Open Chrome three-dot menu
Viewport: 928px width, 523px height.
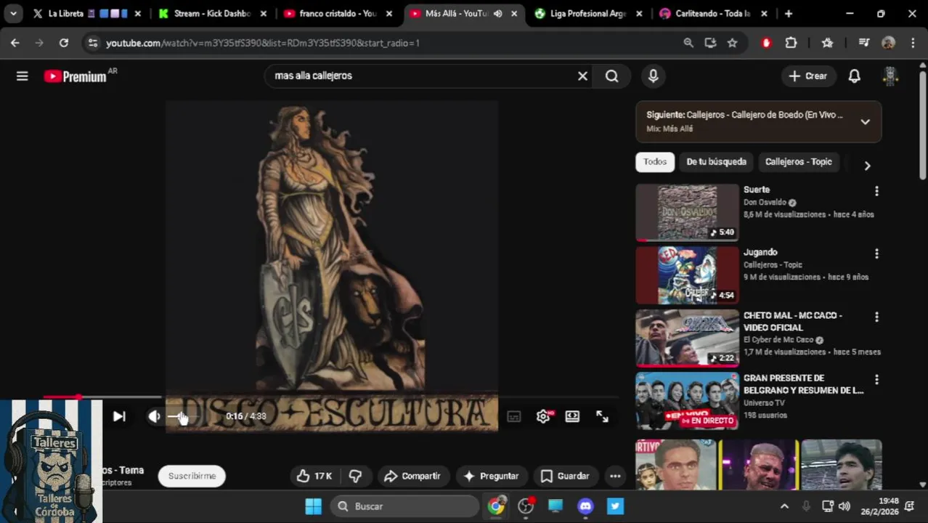pyautogui.click(x=913, y=43)
